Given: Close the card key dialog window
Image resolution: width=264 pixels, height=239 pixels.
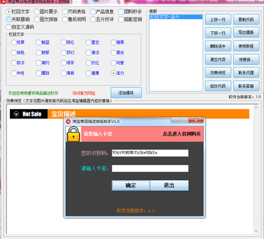Looking at the screenshot, I should (x=196, y=120).
